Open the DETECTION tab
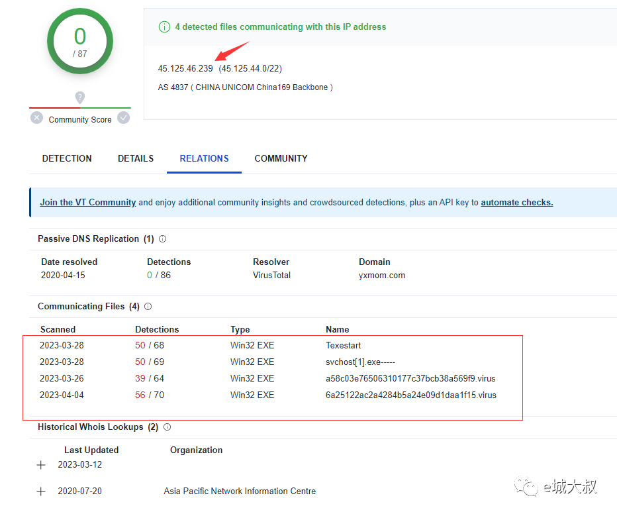 (67, 158)
